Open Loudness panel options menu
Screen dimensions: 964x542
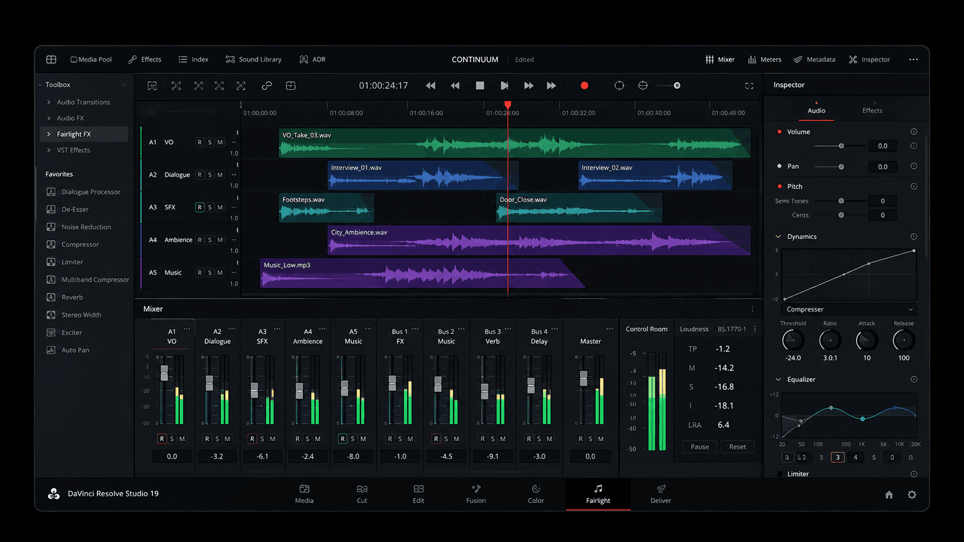755,329
